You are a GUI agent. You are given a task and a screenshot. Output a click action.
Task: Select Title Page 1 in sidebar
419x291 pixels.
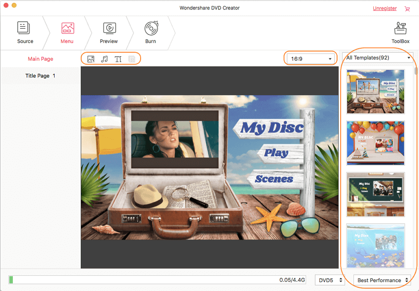(x=40, y=76)
